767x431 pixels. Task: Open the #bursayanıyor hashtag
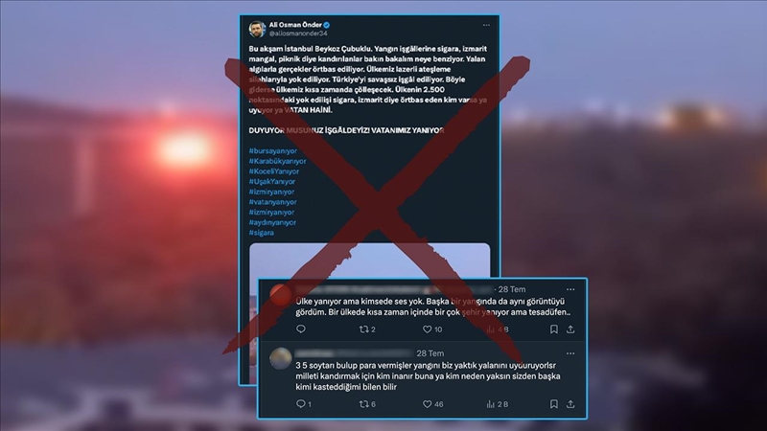[272, 151]
